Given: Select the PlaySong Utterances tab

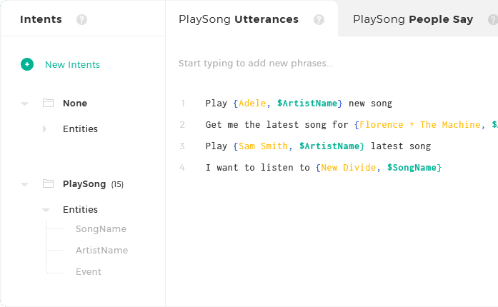Looking at the screenshot, I should pyautogui.click(x=238, y=19).
